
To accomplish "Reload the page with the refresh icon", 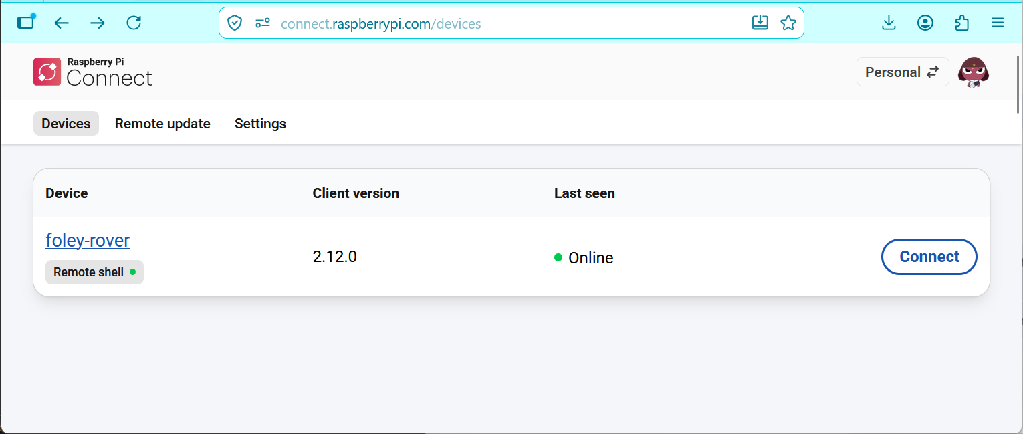I will point(134,23).
